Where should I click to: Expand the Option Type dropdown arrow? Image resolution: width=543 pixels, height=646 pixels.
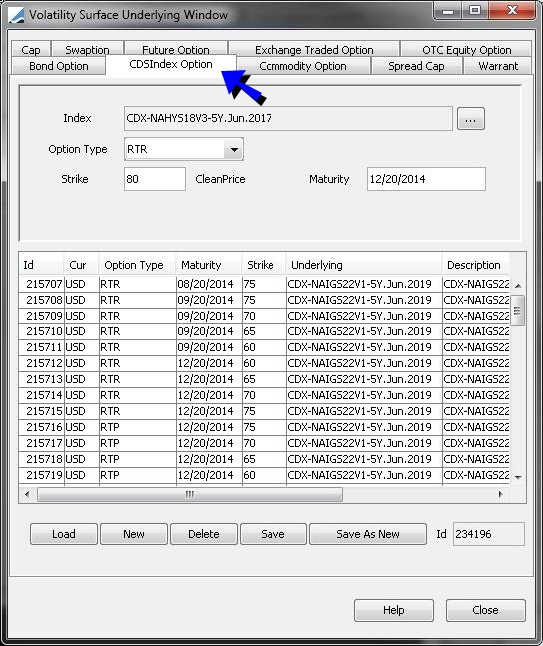234,149
